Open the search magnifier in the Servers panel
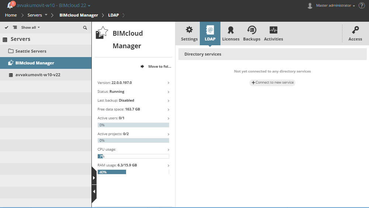 pos(85,28)
